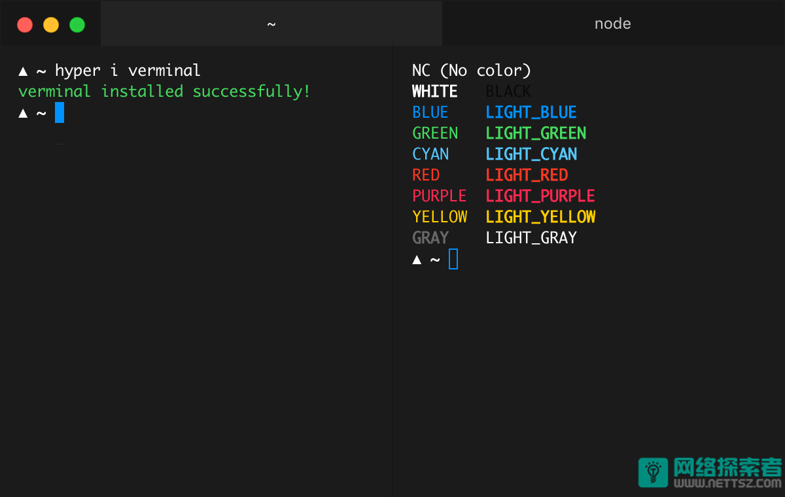Switch to the "~" tab
This screenshot has width=785, height=497.
click(271, 24)
